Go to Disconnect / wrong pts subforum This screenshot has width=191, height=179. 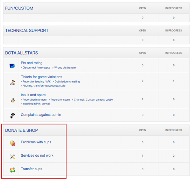pyautogui.click(x=36, y=67)
